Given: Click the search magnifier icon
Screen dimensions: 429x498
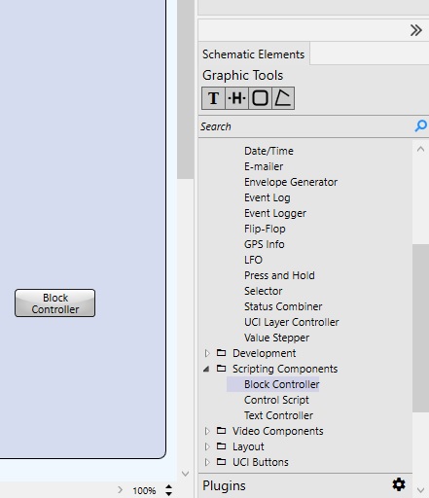Looking at the screenshot, I should click(421, 125).
